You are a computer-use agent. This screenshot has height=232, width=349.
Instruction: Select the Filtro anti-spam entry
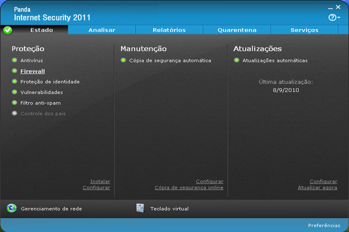(40, 103)
